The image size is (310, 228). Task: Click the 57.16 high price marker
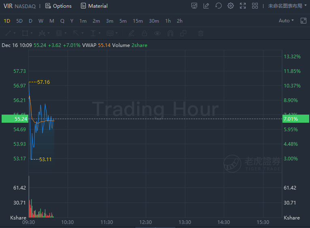click(x=43, y=82)
